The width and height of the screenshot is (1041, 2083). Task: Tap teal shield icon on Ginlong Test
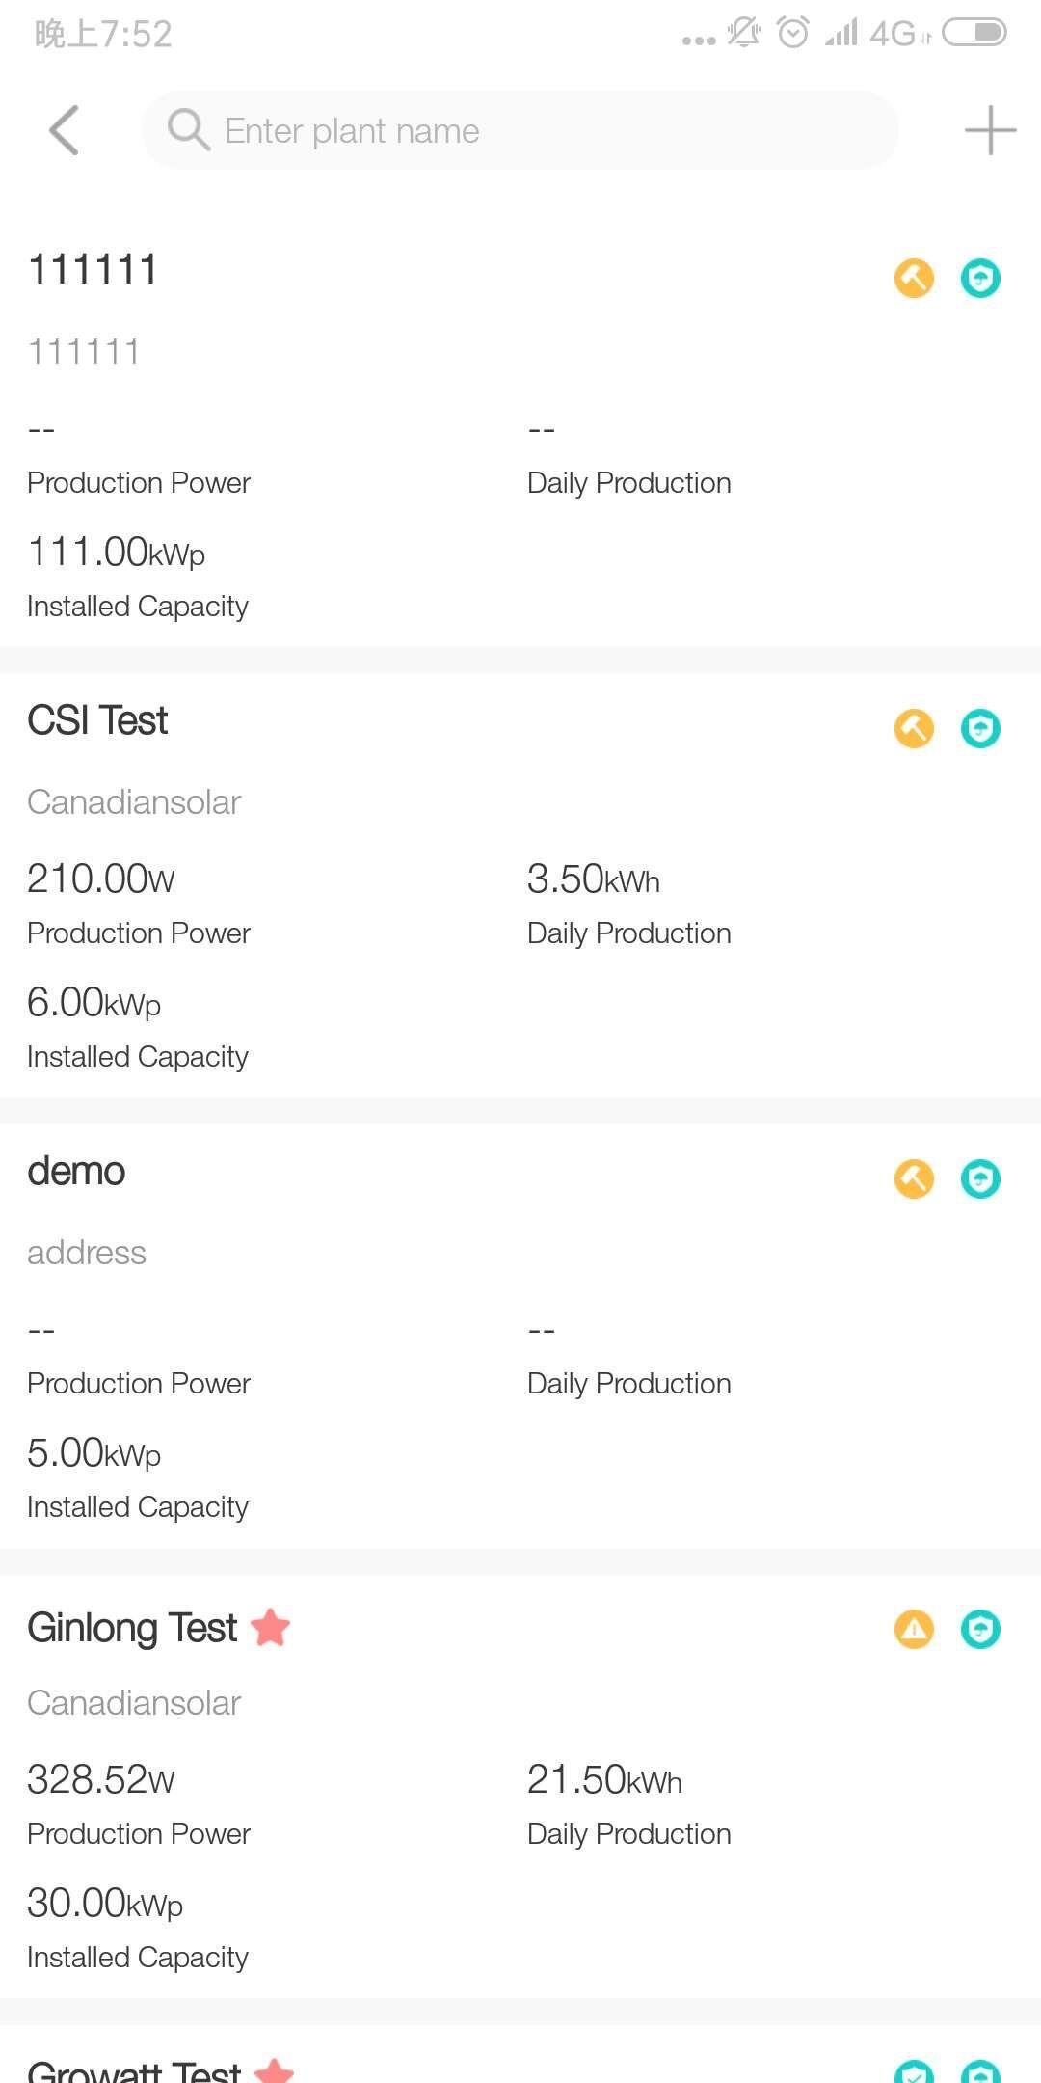[x=980, y=1629]
